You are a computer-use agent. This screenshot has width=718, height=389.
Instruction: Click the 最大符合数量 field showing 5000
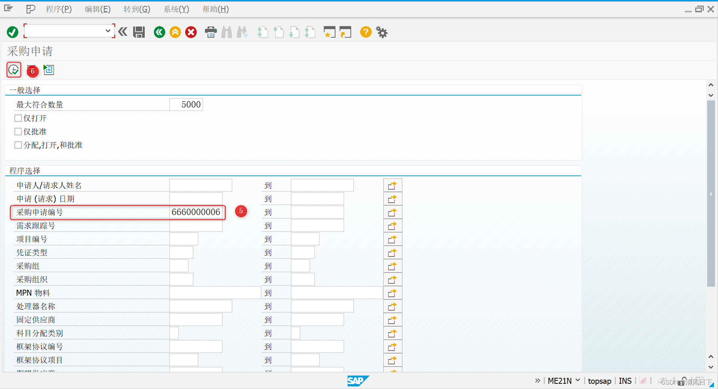point(186,105)
